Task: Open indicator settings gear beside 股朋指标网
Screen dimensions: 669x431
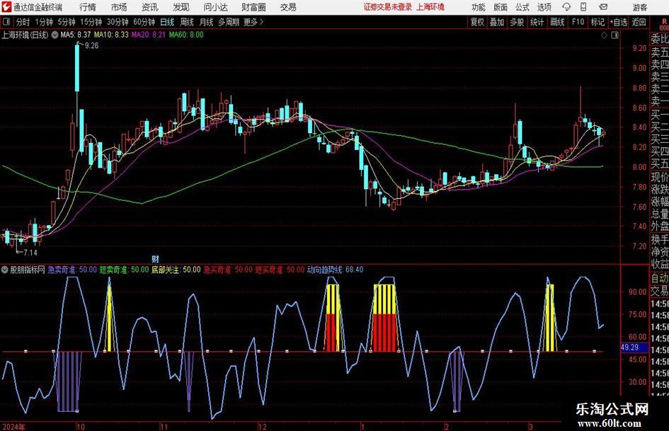Action: click(4, 270)
